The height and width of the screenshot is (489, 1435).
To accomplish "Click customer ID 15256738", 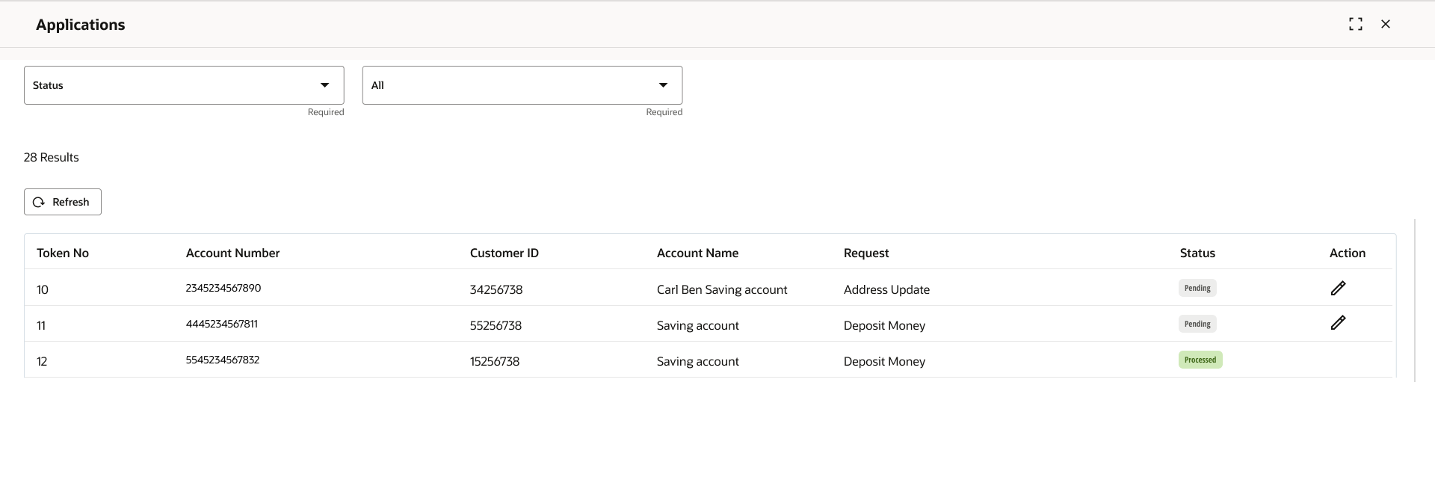I will (x=495, y=361).
